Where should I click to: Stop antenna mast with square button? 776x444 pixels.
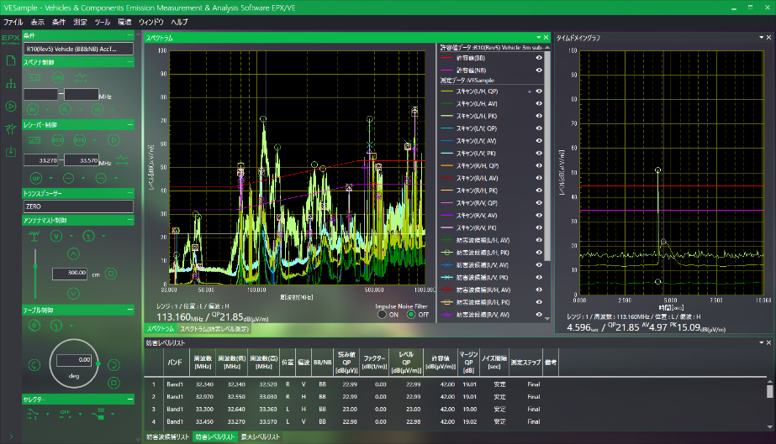tap(111, 273)
